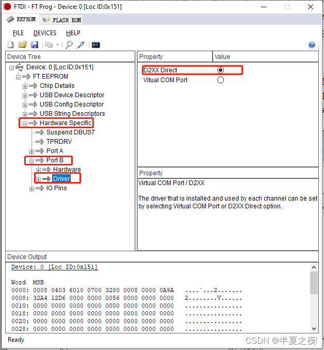Collapse the Hardware Specific node
The image size is (324, 350).
[x=25, y=124]
